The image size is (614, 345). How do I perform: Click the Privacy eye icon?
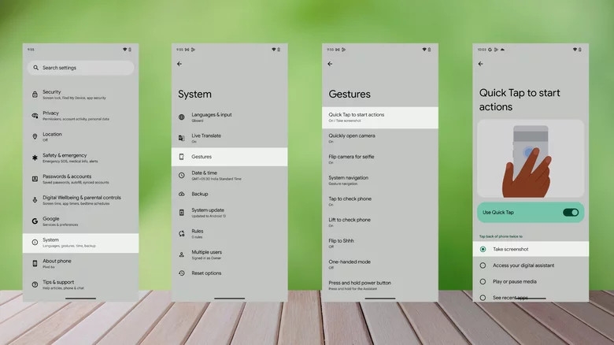pyautogui.click(x=35, y=116)
